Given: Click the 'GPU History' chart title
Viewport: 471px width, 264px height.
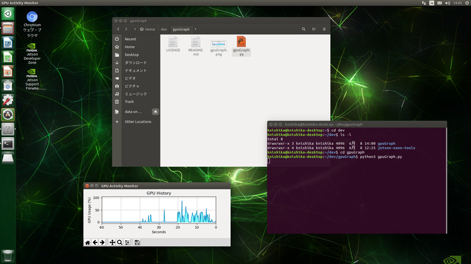Looking at the screenshot, I should [159, 193].
